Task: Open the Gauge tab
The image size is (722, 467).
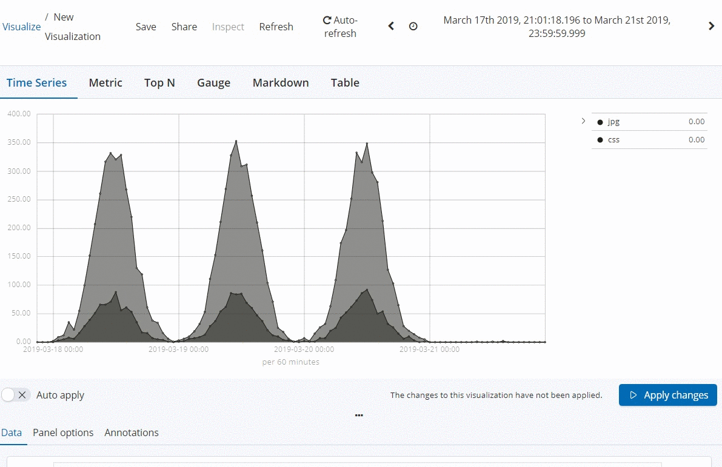Action: click(213, 83)
